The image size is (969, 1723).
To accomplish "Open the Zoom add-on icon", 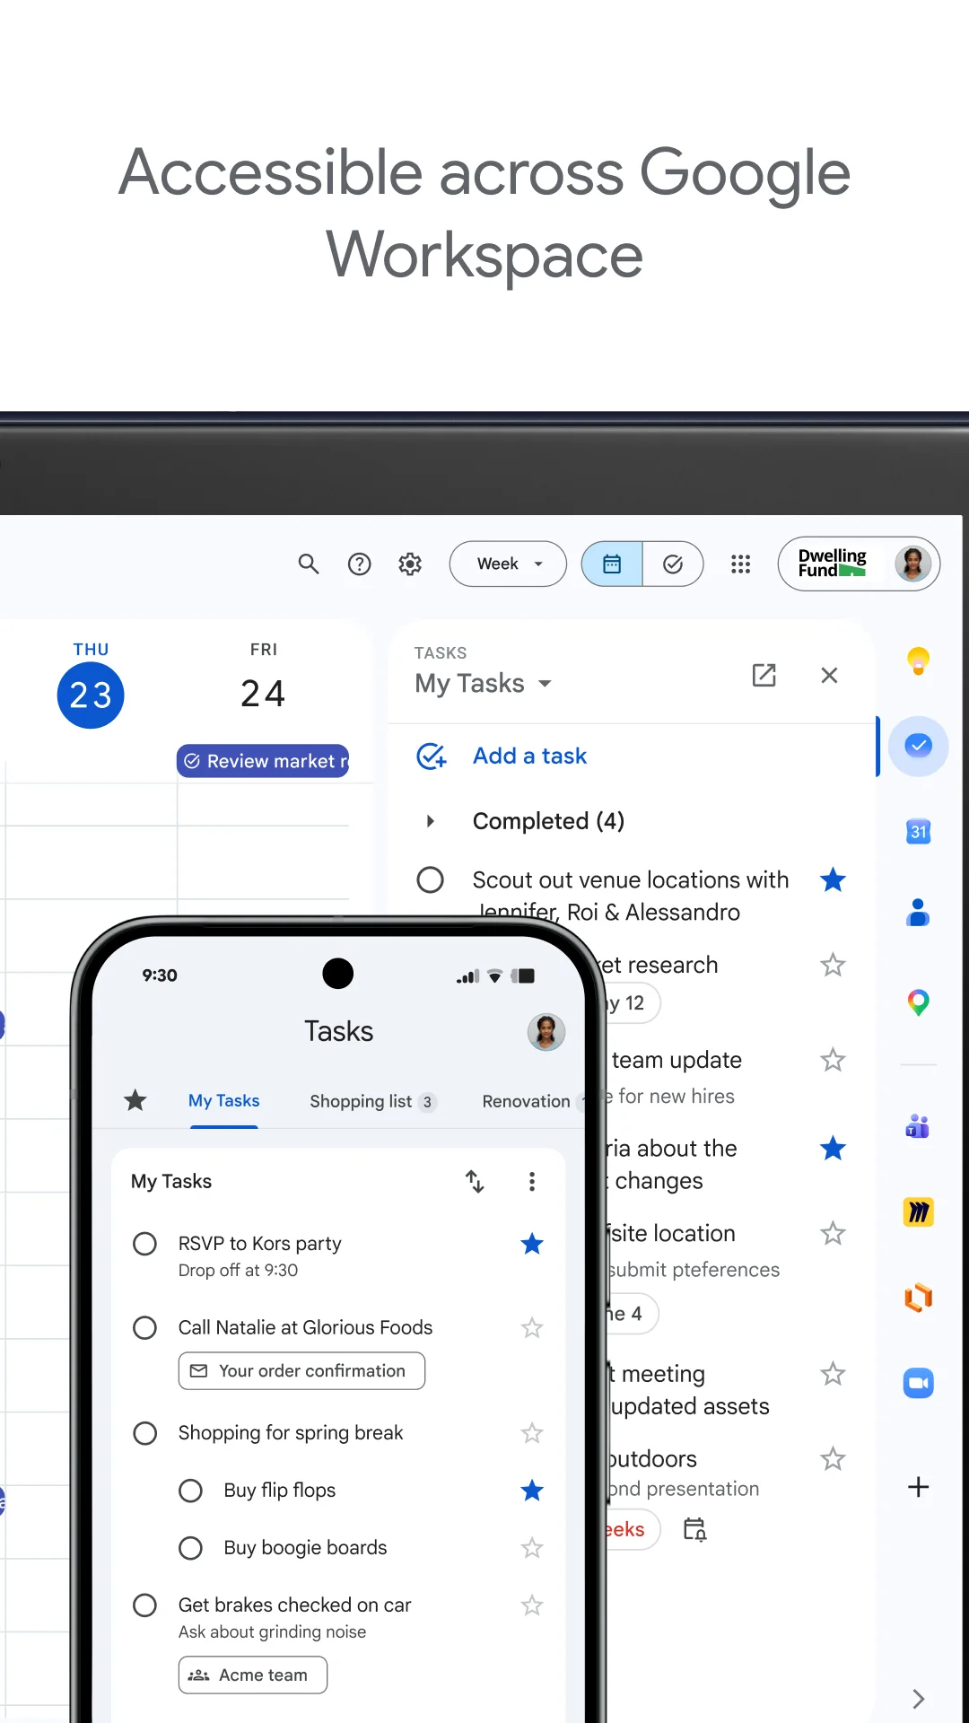I will (918, 1383).
